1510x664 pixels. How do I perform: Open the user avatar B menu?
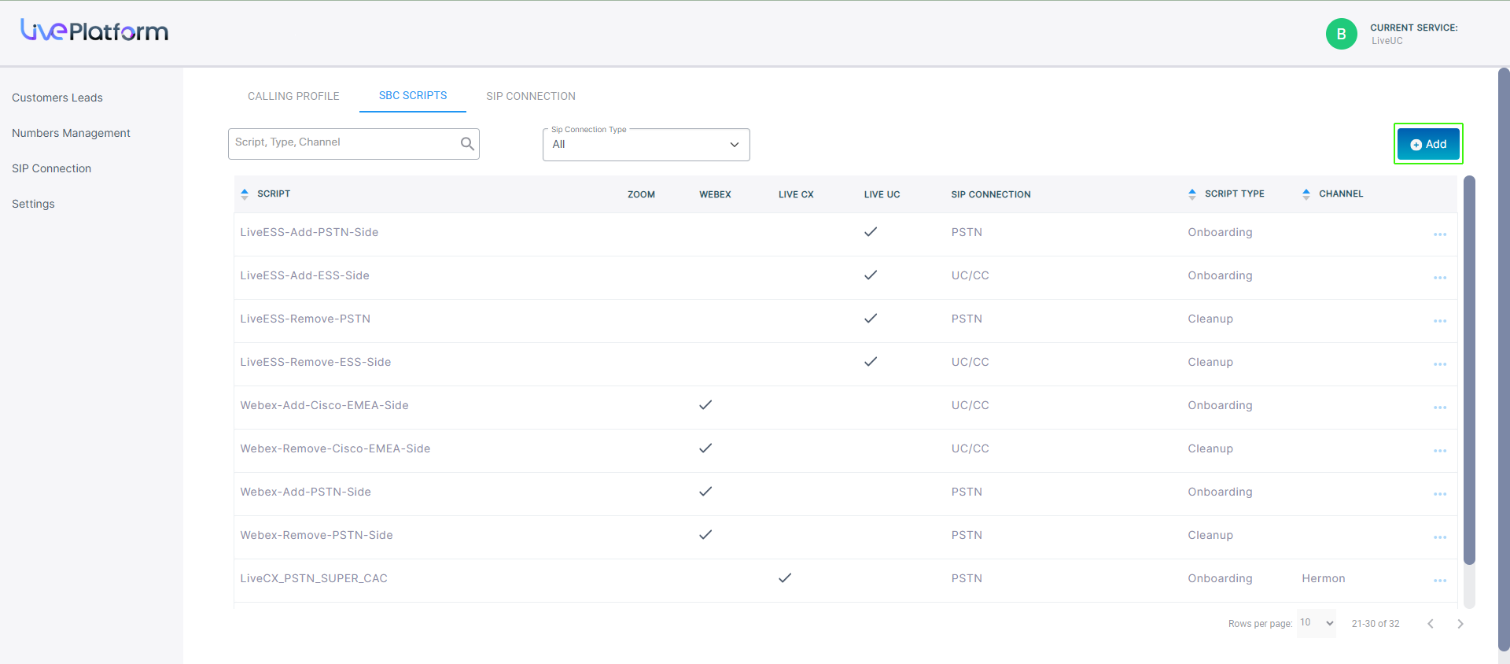tap(1342, 34)
